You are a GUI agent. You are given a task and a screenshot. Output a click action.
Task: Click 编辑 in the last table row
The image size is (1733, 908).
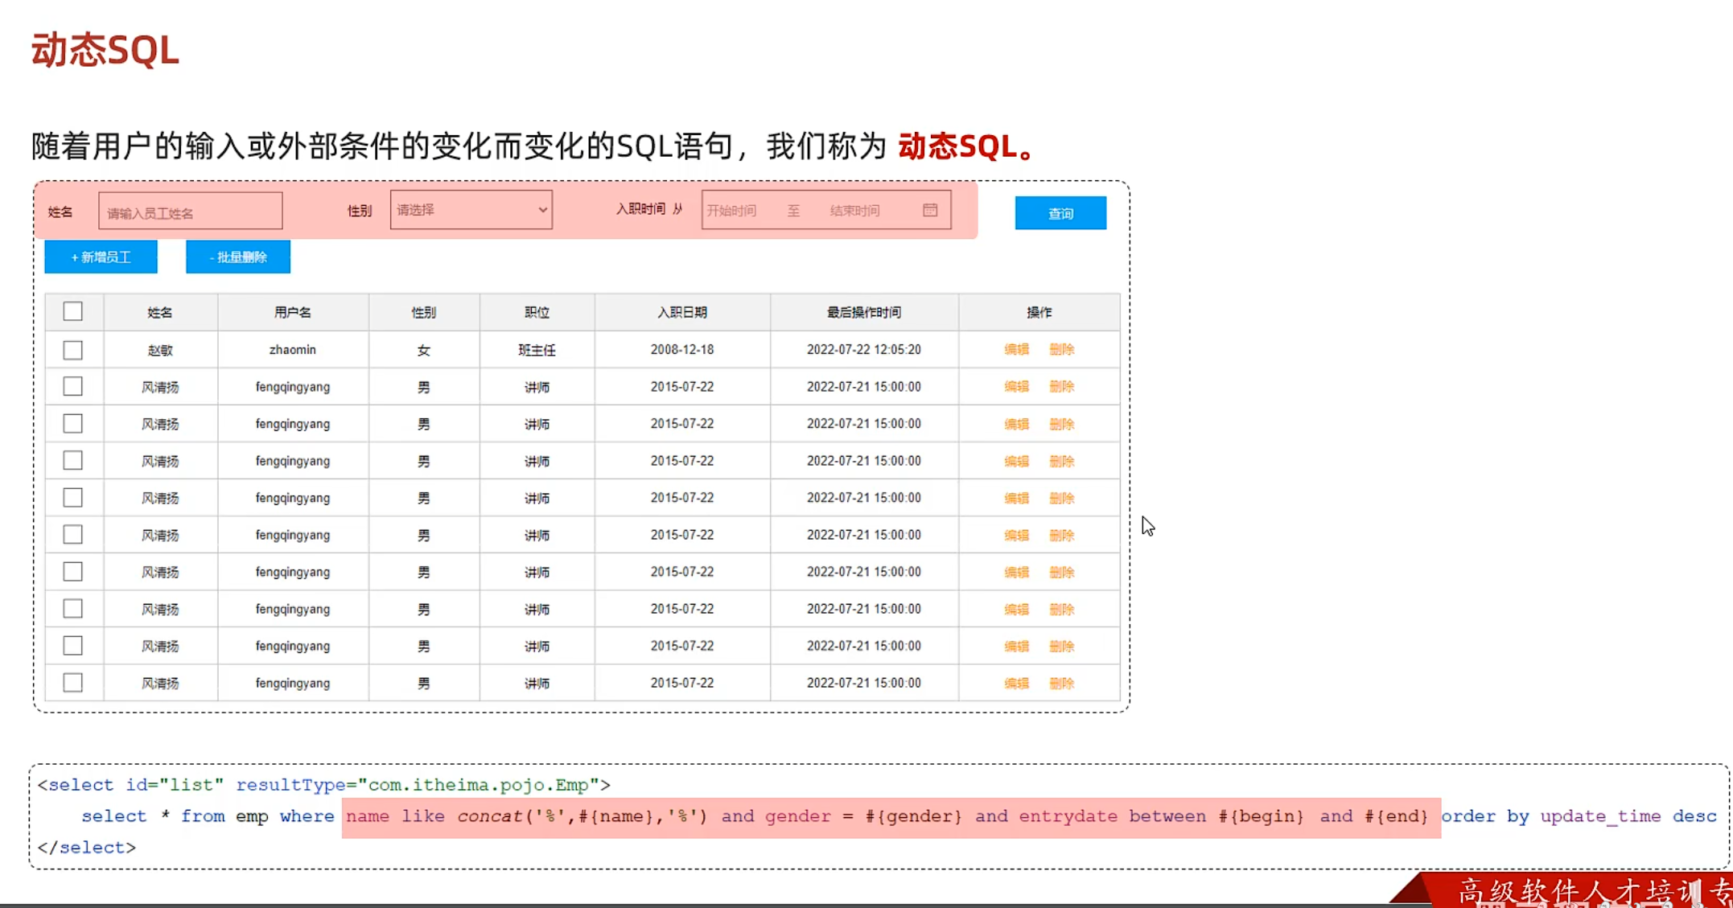(x=1016, y=683)
